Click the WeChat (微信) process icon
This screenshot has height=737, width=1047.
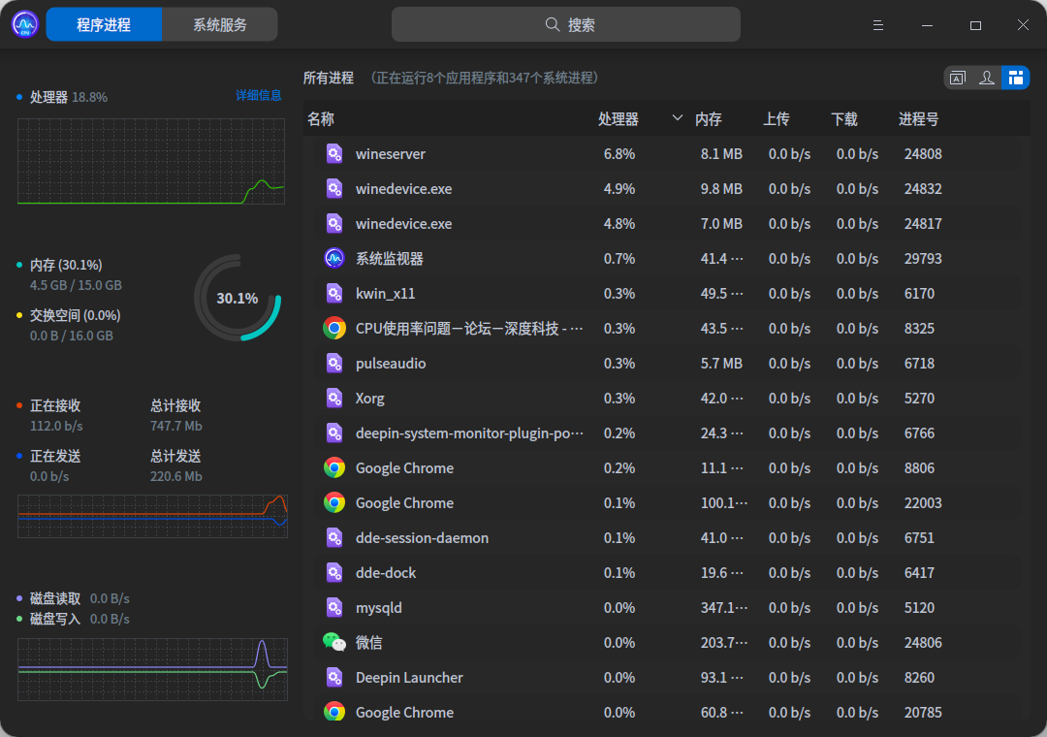tap(334, 642)
